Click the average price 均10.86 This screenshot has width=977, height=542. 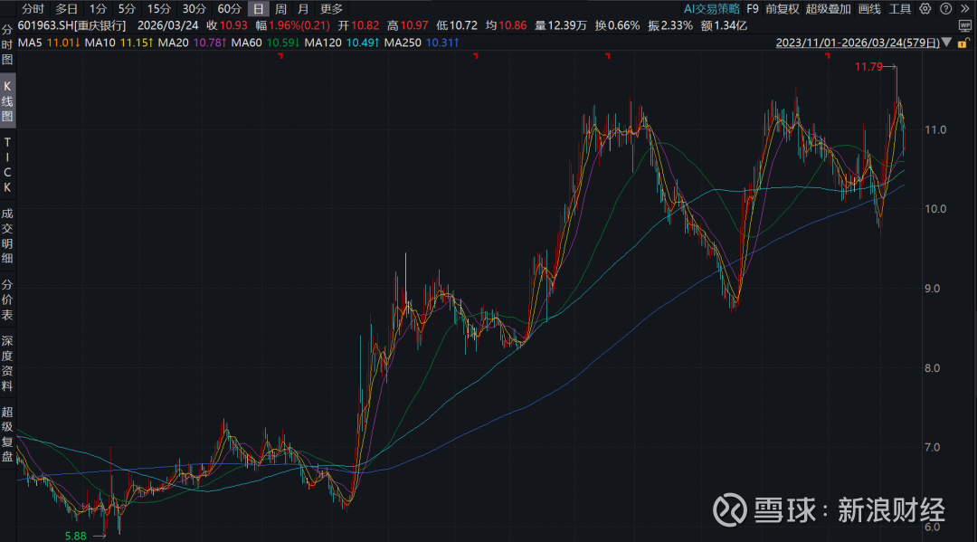506,25
